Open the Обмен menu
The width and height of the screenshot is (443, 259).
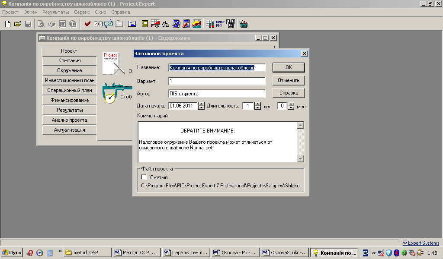click(31, 12)
